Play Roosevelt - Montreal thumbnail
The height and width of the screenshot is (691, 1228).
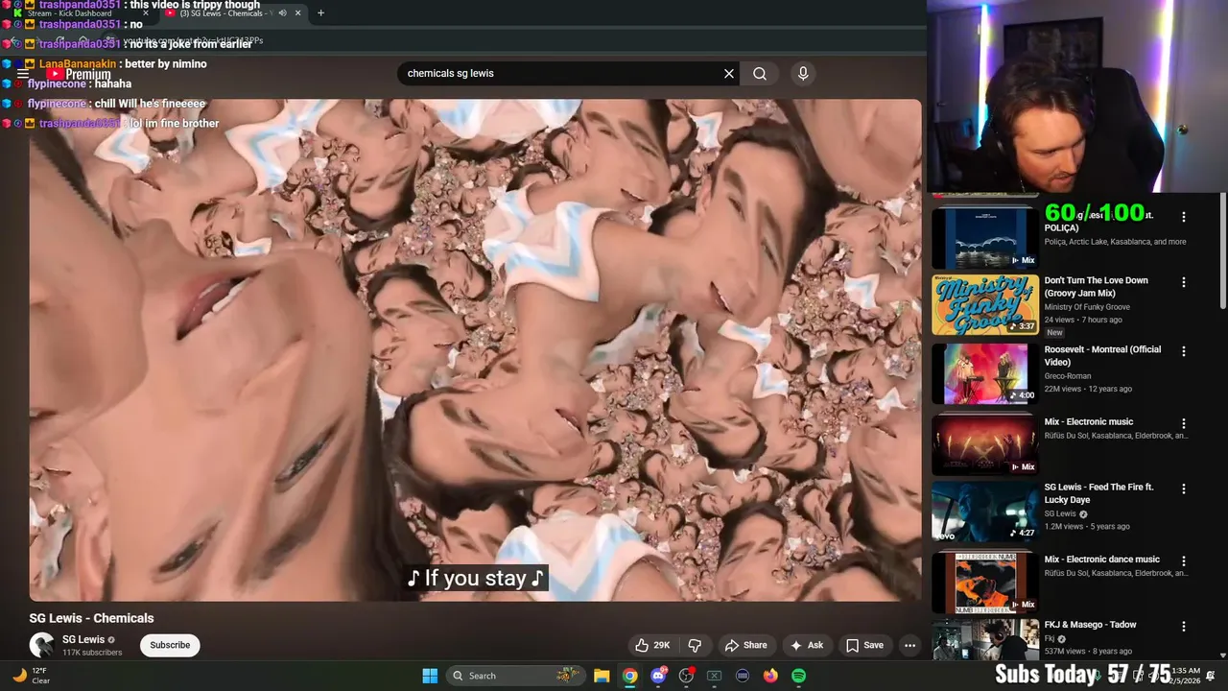click(985, 373)
